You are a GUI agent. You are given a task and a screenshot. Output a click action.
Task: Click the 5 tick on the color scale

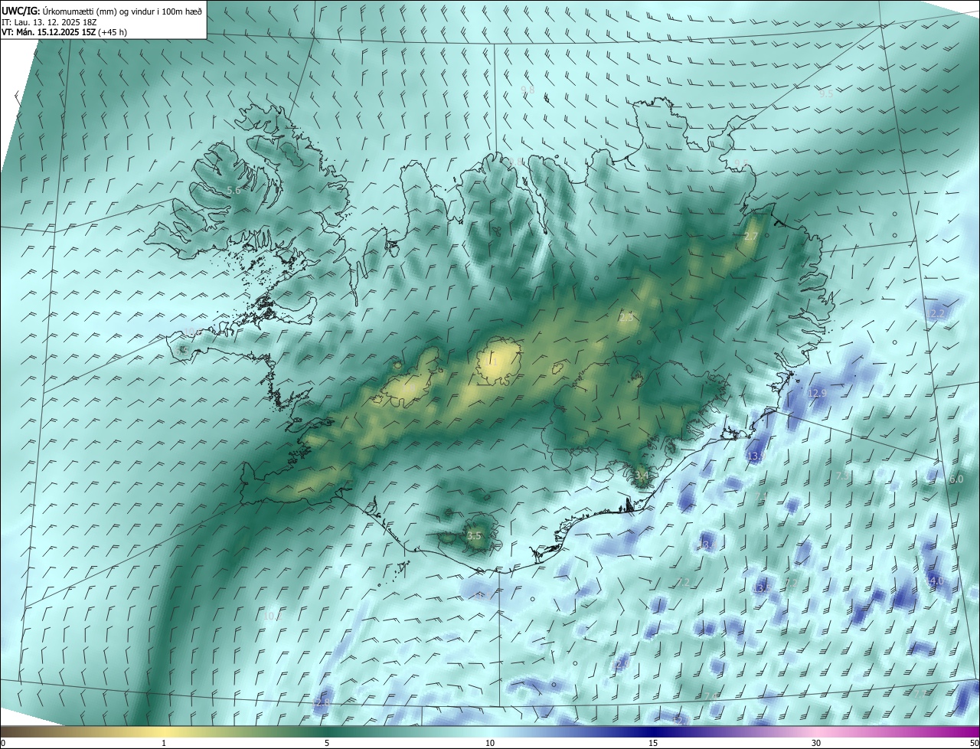click(x=327, y=744)
